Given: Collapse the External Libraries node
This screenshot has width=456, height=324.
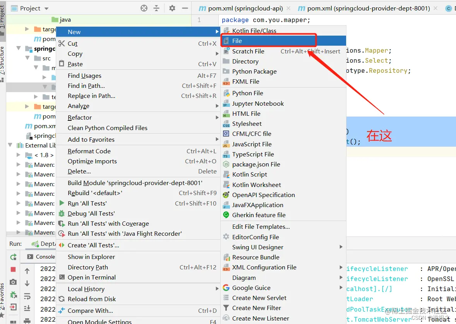Looking at the screenshot, I should click(10, 145).
